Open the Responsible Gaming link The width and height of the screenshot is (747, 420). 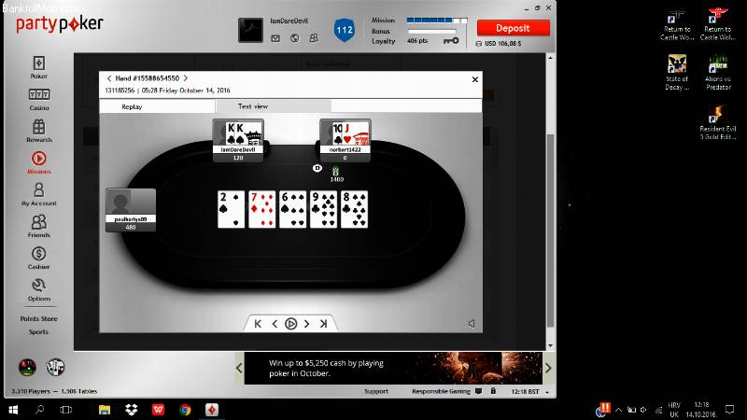[x=441, y=391]
